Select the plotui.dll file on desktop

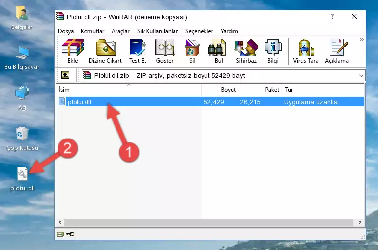(x=23, y=179)
